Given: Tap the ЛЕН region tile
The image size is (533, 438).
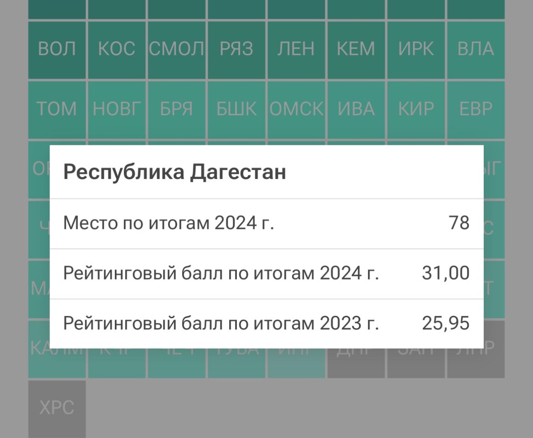Looking at the screenshot, I should pos(296,50).
